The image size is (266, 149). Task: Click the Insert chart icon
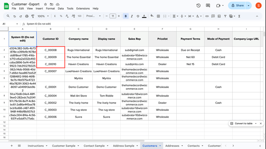[219, 16]
